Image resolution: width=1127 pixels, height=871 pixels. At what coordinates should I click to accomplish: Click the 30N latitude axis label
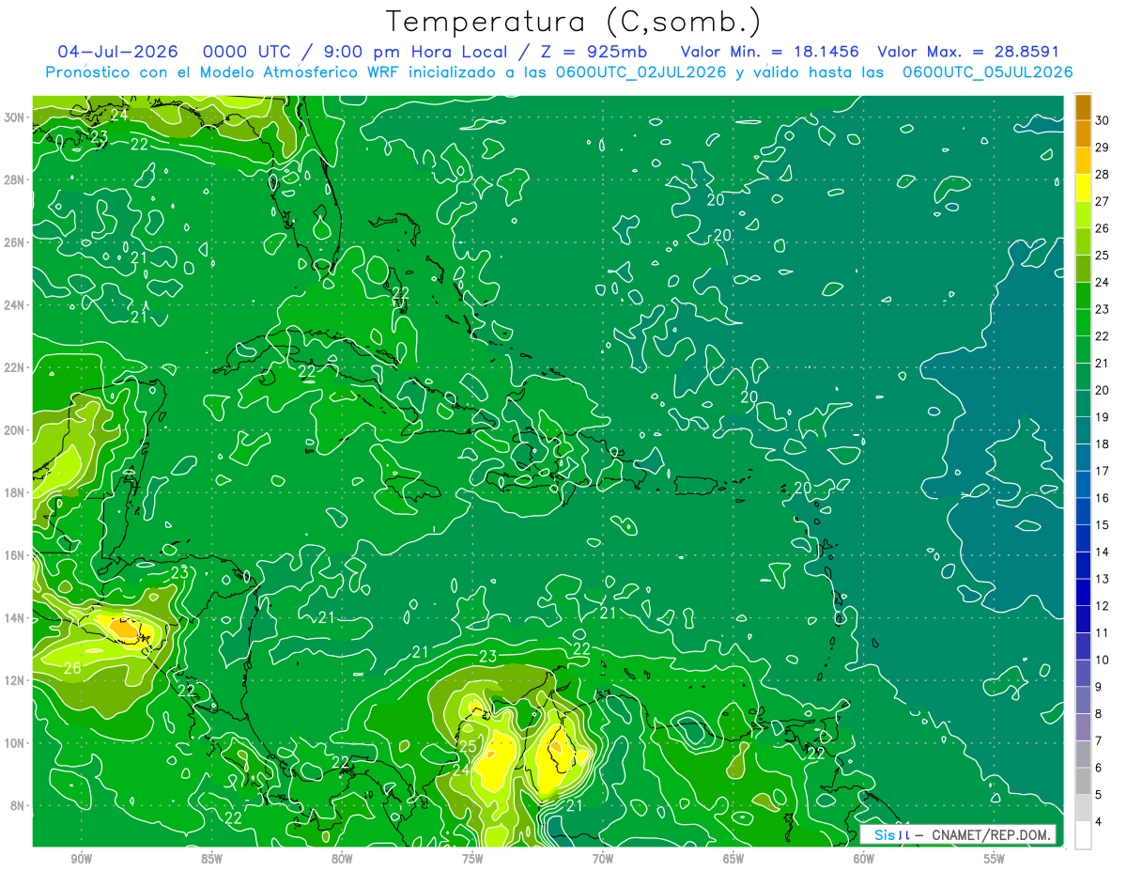[x=14, y=117]
